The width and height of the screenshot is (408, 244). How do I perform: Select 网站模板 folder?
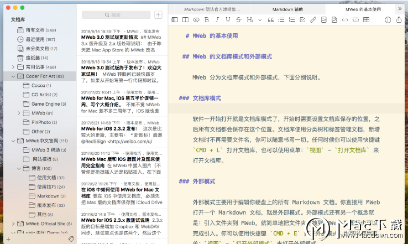pyautogui.click(x=40, y=159)
